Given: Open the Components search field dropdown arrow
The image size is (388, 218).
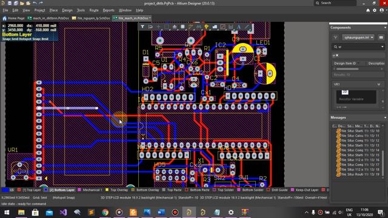Looking at the screenshot, I should point(382,47).
